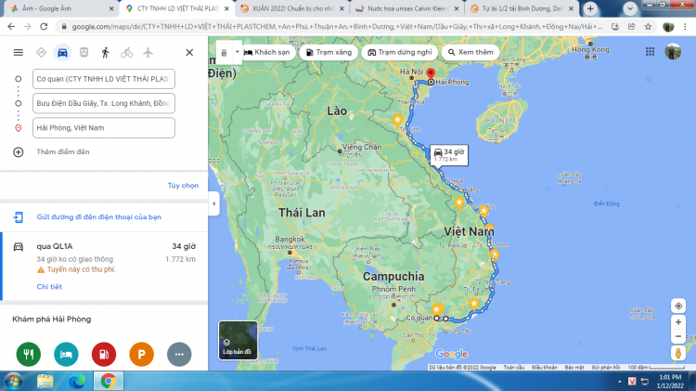Expand print options dropdown arrow
This screenshot has width=696, height=391.
click(237, 52)
